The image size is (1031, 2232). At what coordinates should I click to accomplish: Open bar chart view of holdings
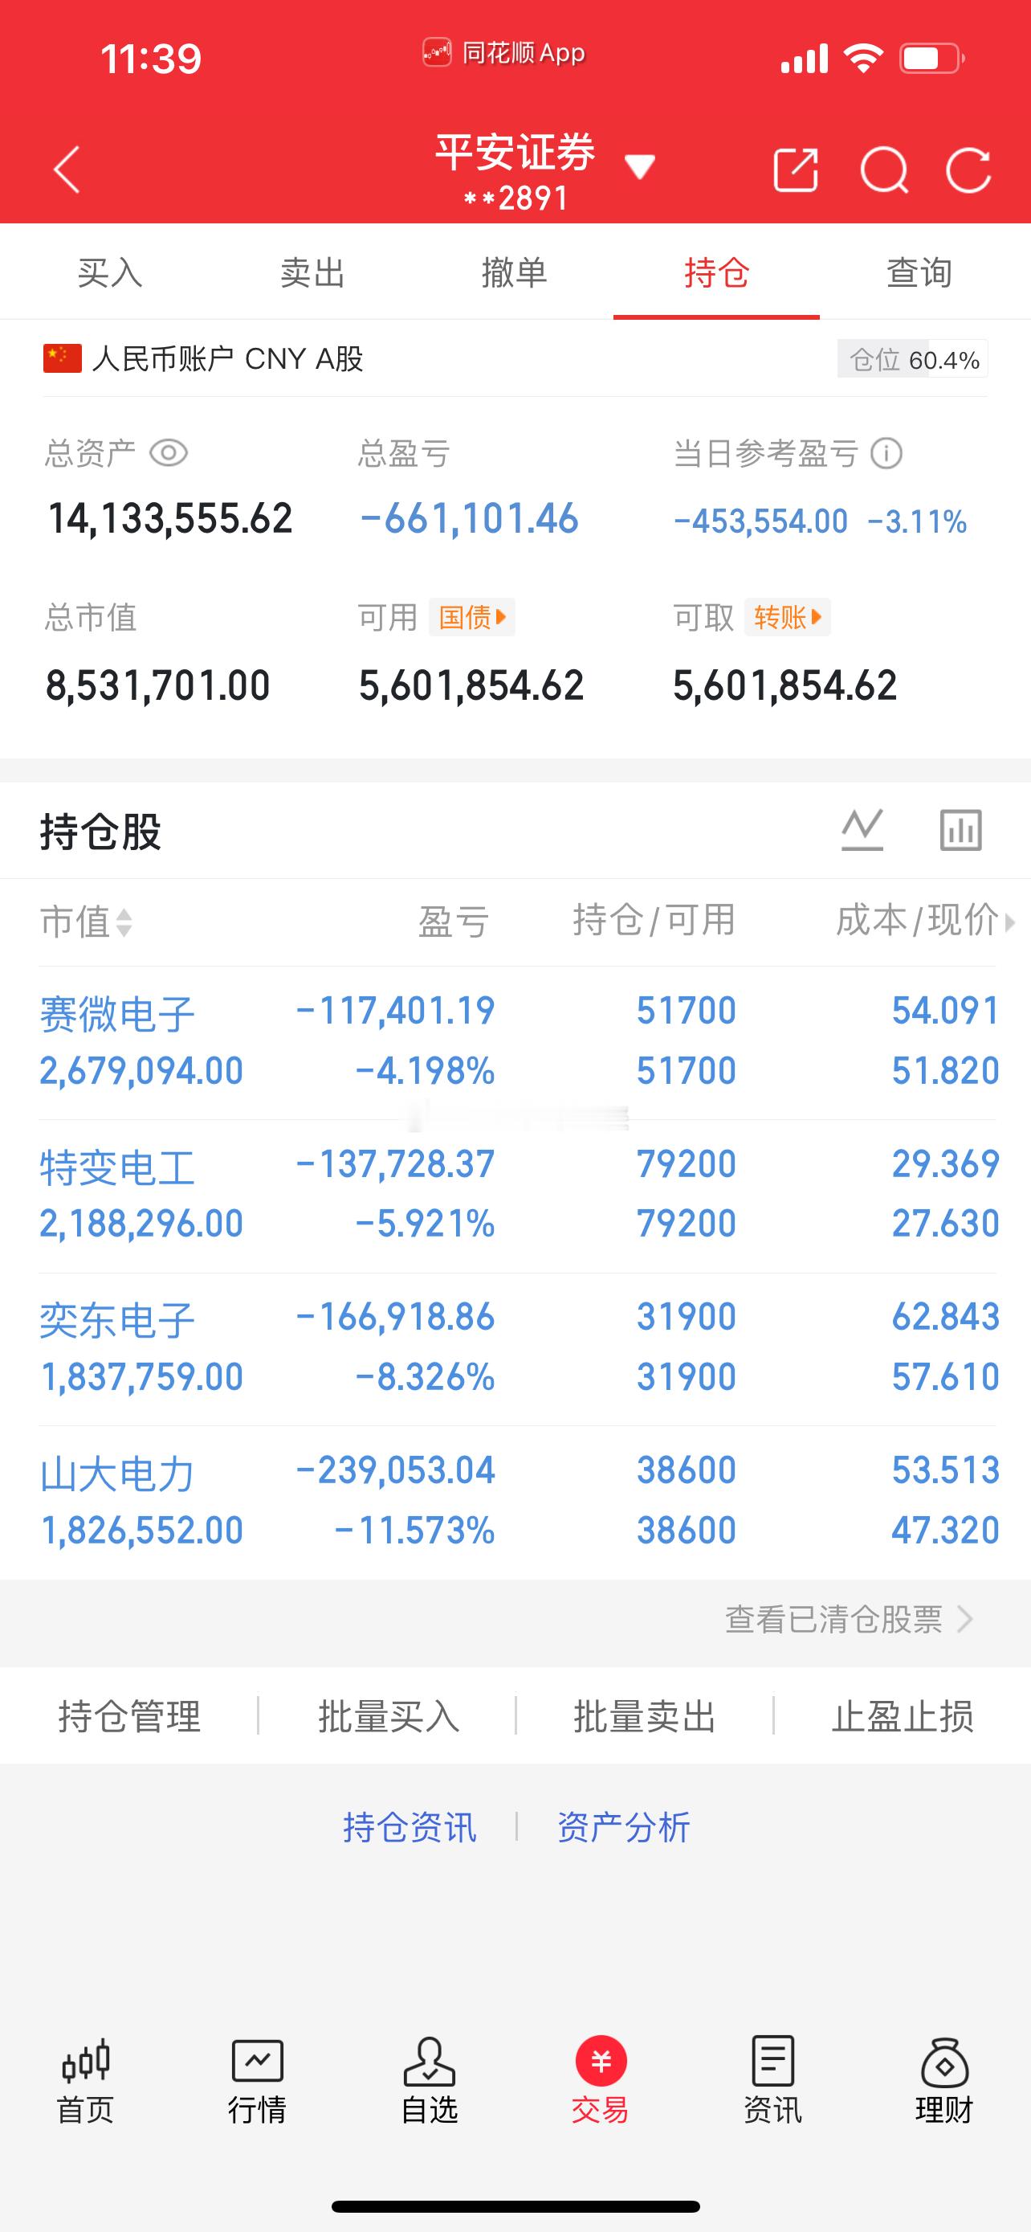pyautogui.click(x=961, y=829)
